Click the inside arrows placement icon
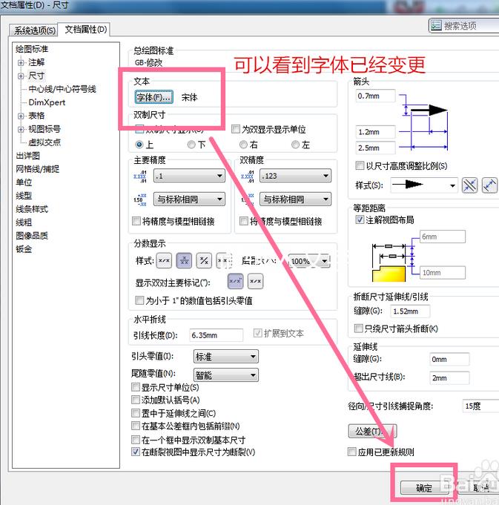Image resolution: width=499 pixels, height=505 pixels. pos(469,185)
